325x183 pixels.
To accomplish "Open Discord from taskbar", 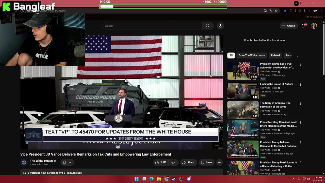I will coord(189,179).
